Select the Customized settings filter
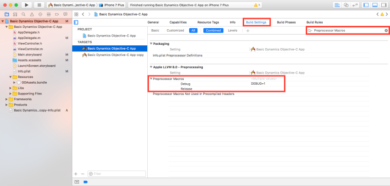This screenshot has height=186, width=390. coord(175,31)
